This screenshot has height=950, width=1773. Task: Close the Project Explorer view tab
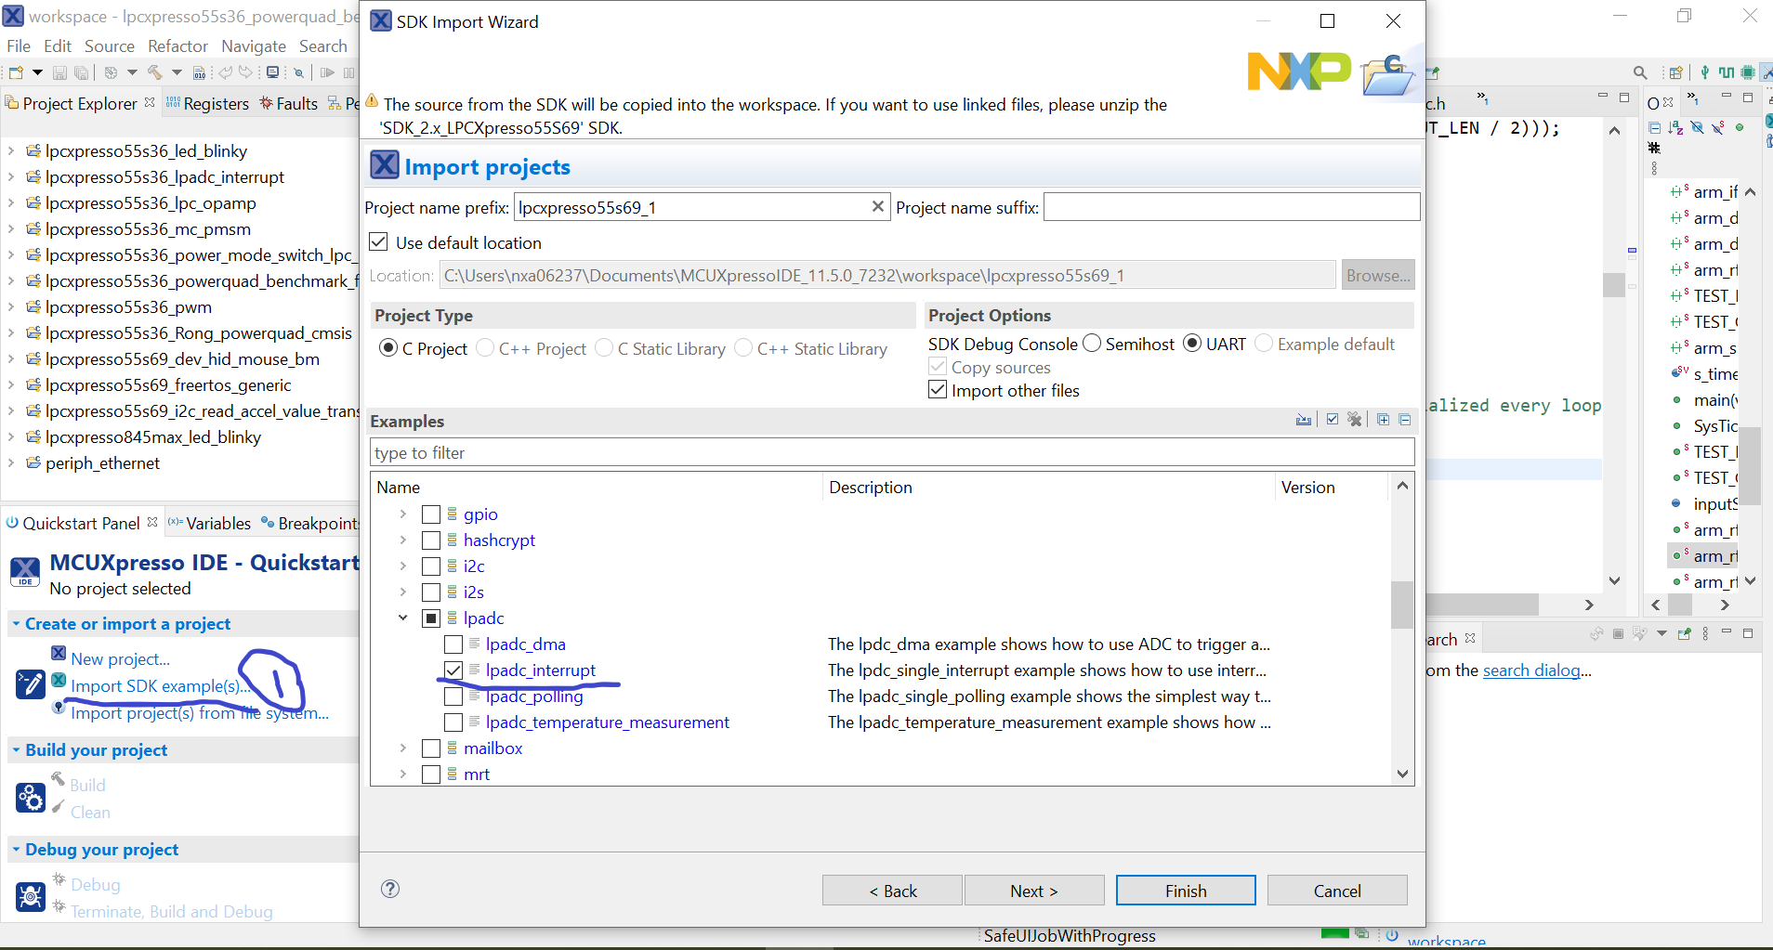(x=150, y=102)
